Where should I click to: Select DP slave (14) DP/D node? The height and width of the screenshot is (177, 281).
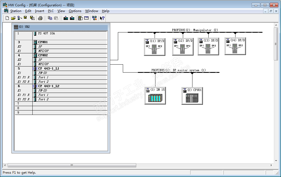[235, 46]
